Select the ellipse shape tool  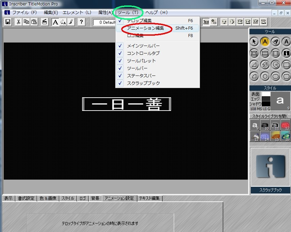coord(276,76)
